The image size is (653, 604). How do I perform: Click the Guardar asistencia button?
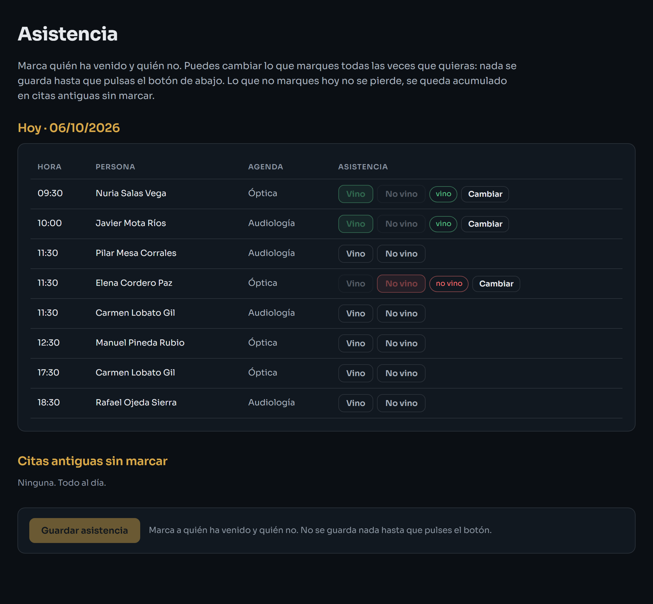click(85, 530)
